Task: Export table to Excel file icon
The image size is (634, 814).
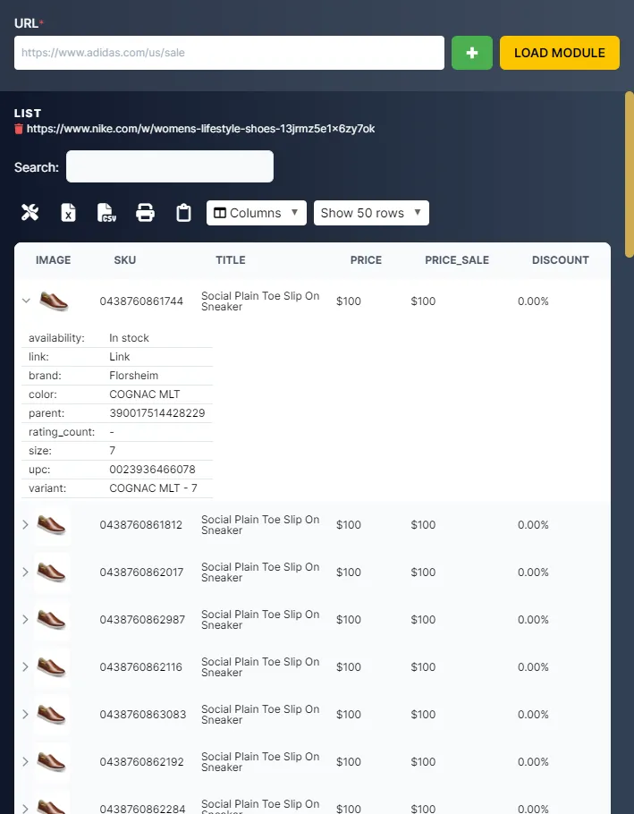Action: [x=69, y=212]
